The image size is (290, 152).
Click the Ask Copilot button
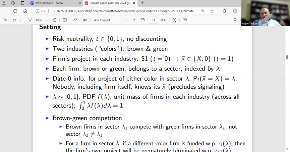tap(102, 20)
